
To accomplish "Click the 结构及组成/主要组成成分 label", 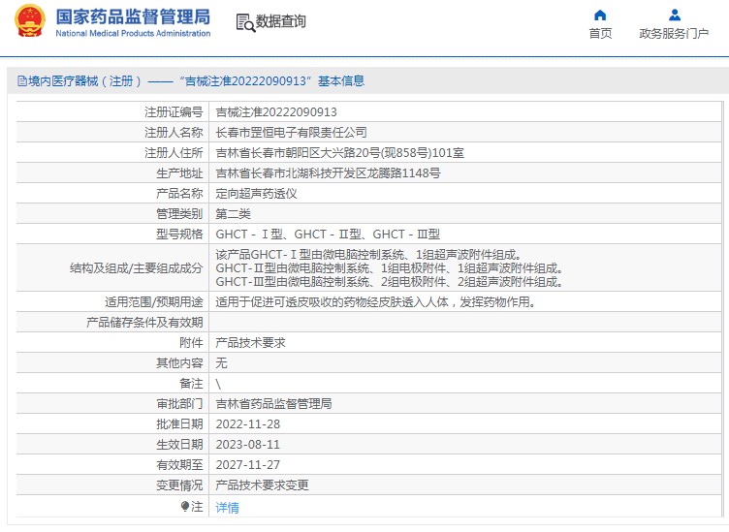I will coord(137,268).
